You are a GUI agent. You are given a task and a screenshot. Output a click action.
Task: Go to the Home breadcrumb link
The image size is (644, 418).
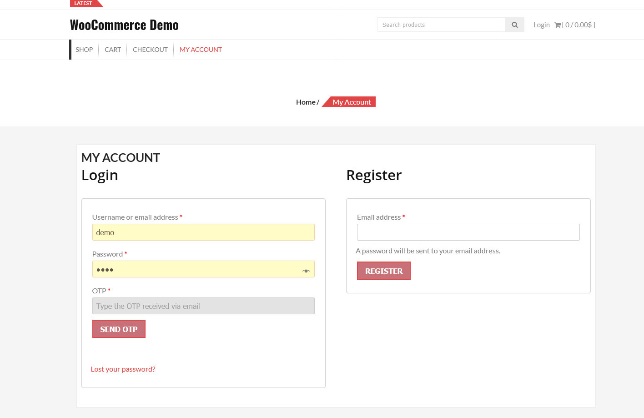click(306, 102)
